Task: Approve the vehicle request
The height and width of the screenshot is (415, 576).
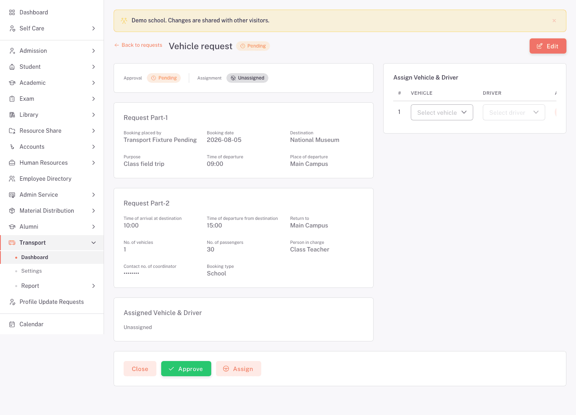Action: coord(186,369)
